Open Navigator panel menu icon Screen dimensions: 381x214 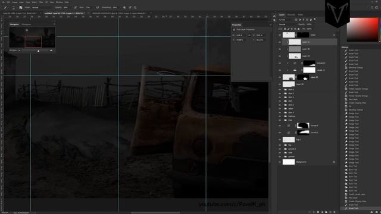click(x=54, y=24)
